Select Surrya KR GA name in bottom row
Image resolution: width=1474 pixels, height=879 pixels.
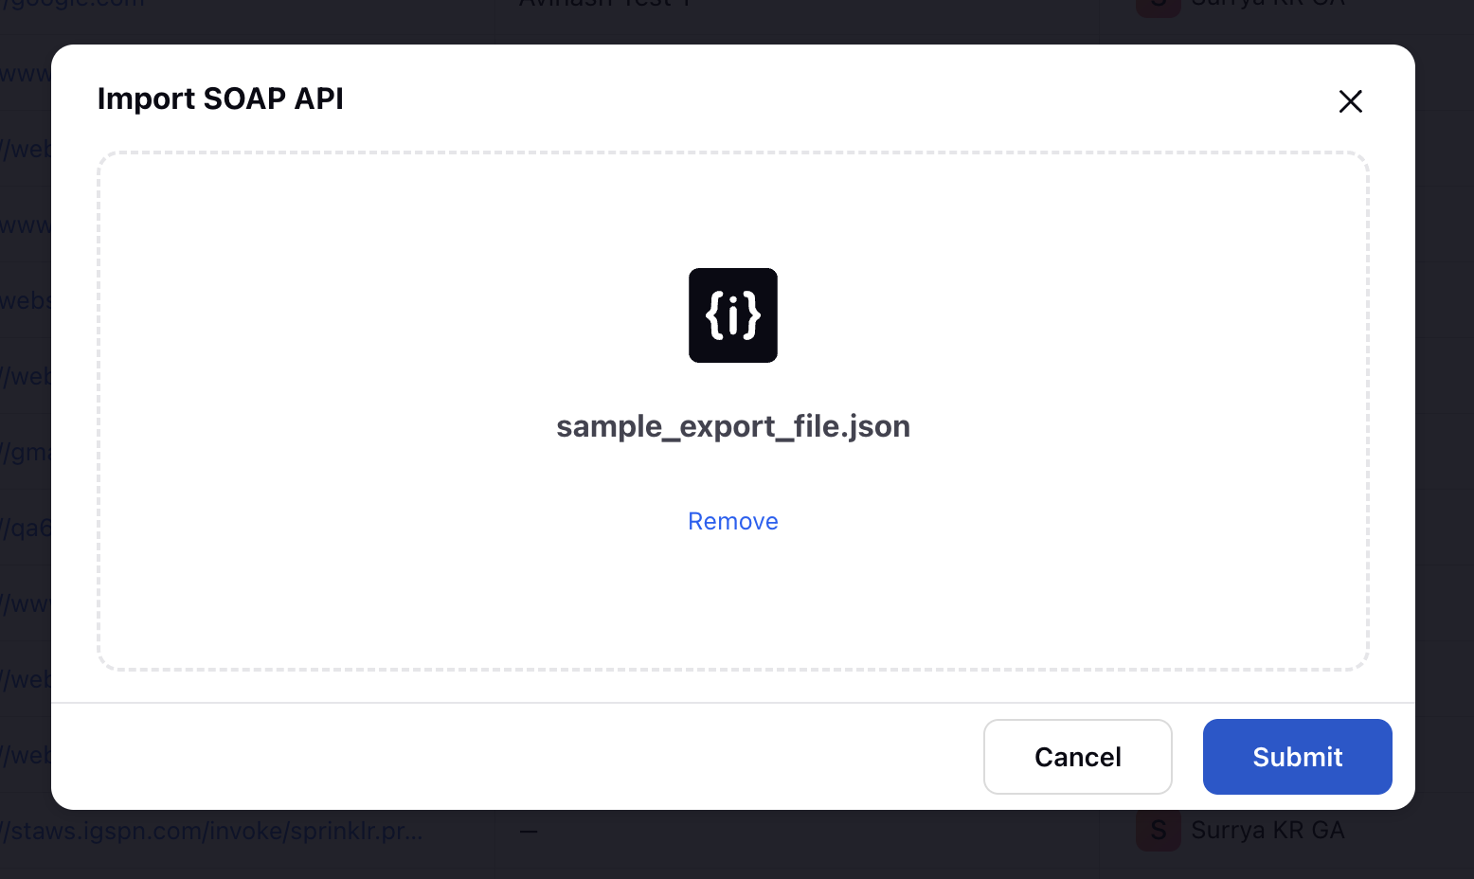click(1267, 830)
